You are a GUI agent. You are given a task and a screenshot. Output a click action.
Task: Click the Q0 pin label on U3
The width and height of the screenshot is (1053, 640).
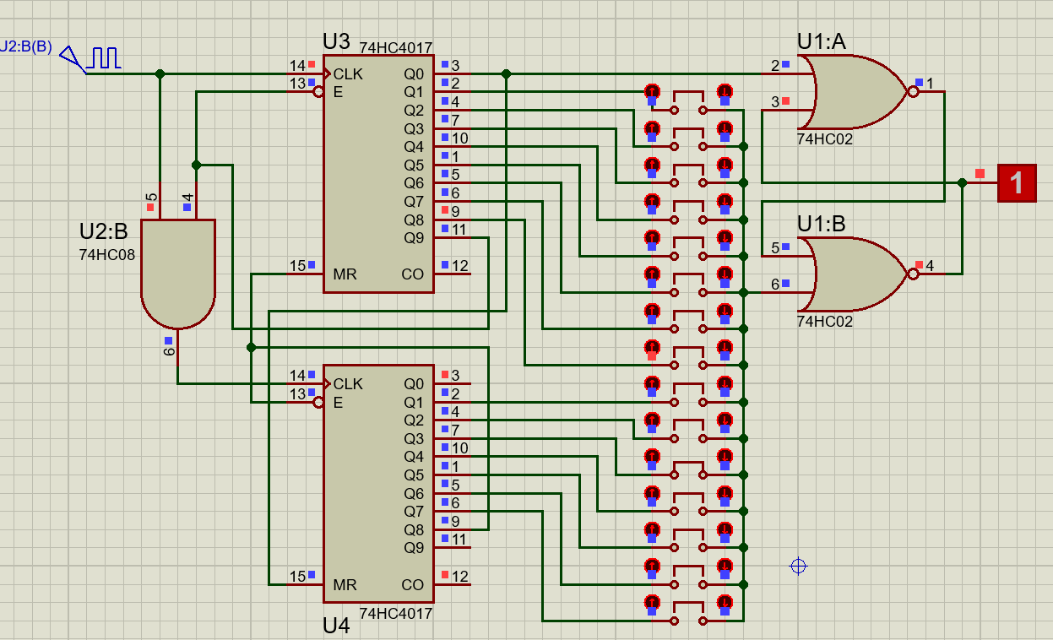414,74
